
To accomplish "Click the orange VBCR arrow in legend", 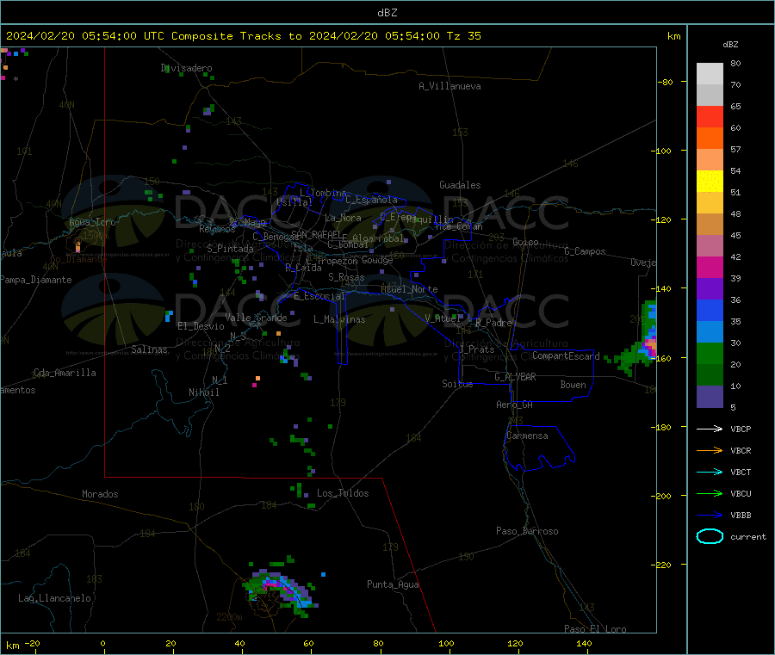I will (x=710, y=450).
